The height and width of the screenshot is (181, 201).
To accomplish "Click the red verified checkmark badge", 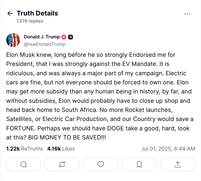I will coord(64,37).
